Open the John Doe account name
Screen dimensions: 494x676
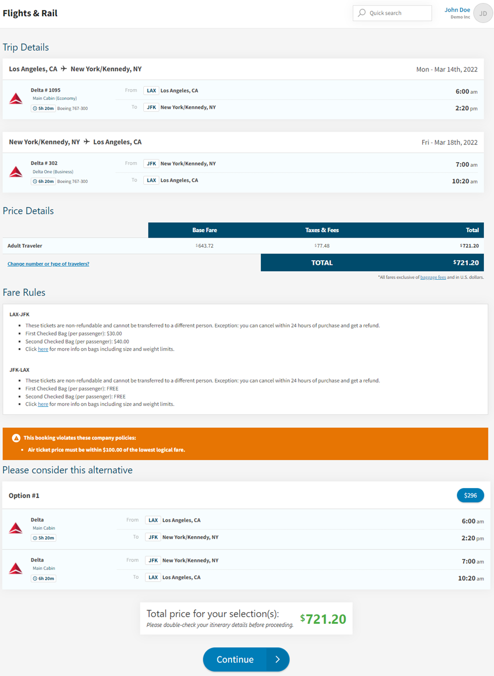pos(458,10)
